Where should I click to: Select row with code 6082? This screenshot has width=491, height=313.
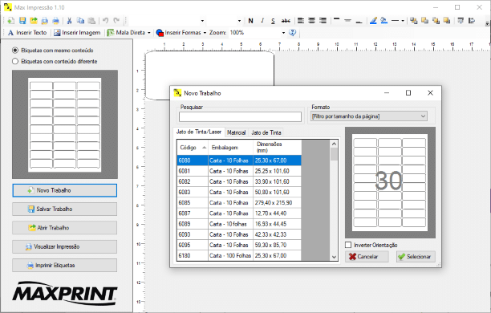click(x=239, y=181)
